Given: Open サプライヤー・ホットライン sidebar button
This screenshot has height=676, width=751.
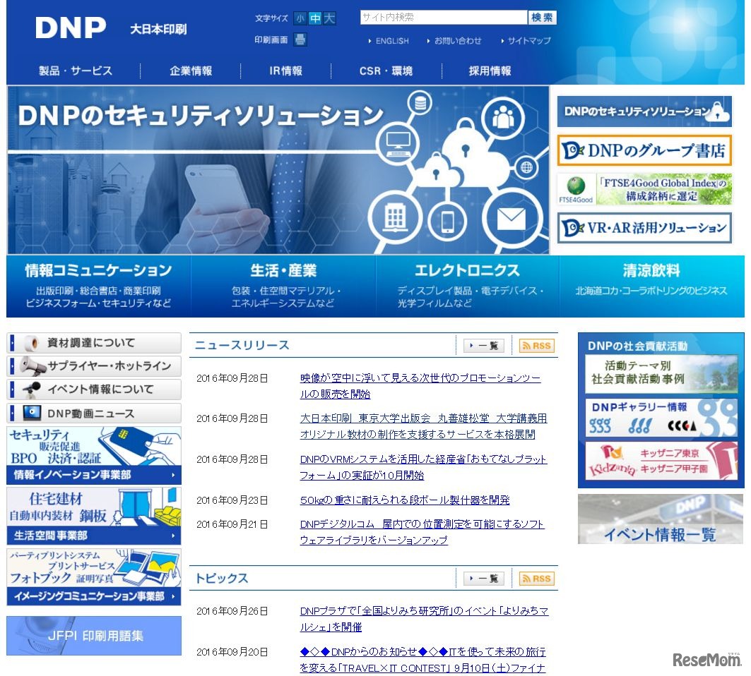Looking at the screenshot, I should point(94,366).
